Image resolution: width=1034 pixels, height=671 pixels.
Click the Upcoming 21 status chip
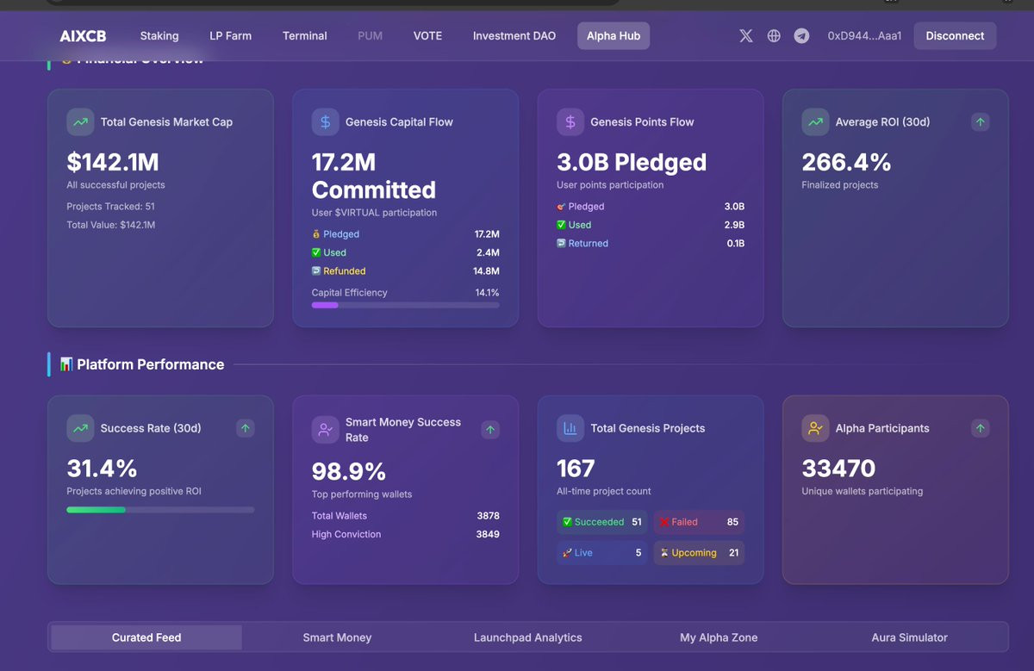[699, 553]
